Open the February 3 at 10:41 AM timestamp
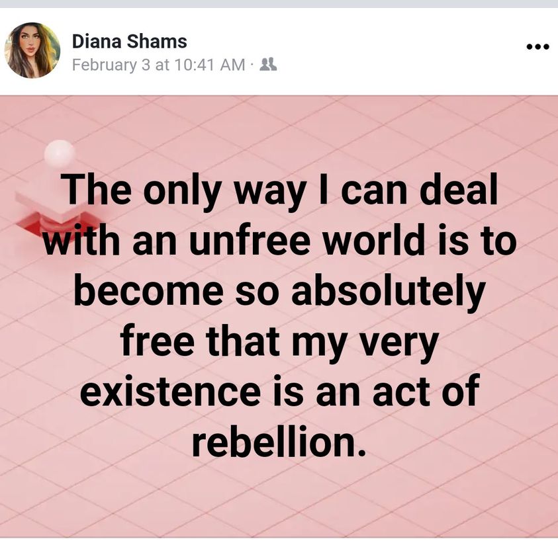 (x=158, y=65)
